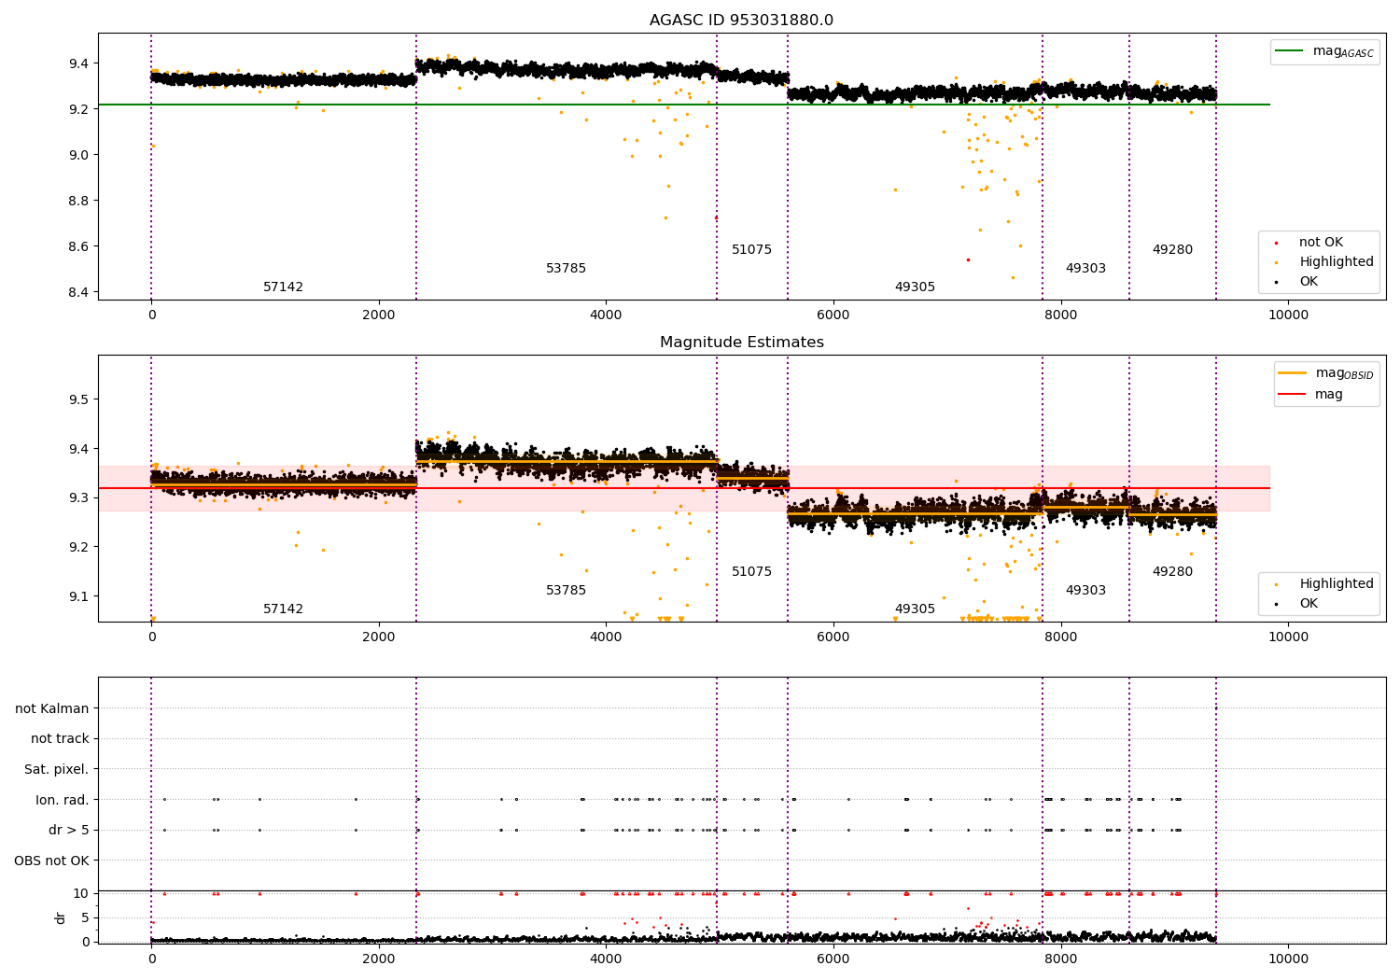This screenshot has width=1400, height=980.
Task: Click the 'not Kalman' row label
Action: pyautogui.click(x=52, y=709)
